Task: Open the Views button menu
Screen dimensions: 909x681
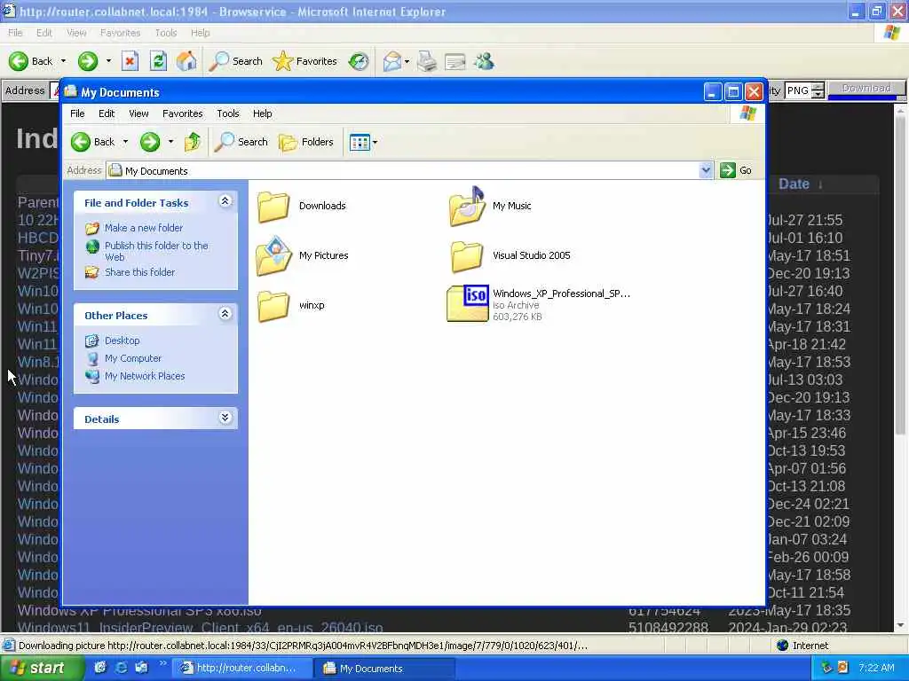Action: tap(363, 142)
